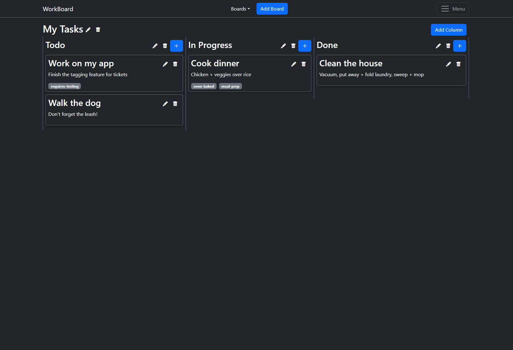
Task: Click the Done column heading
Action: 327,45
